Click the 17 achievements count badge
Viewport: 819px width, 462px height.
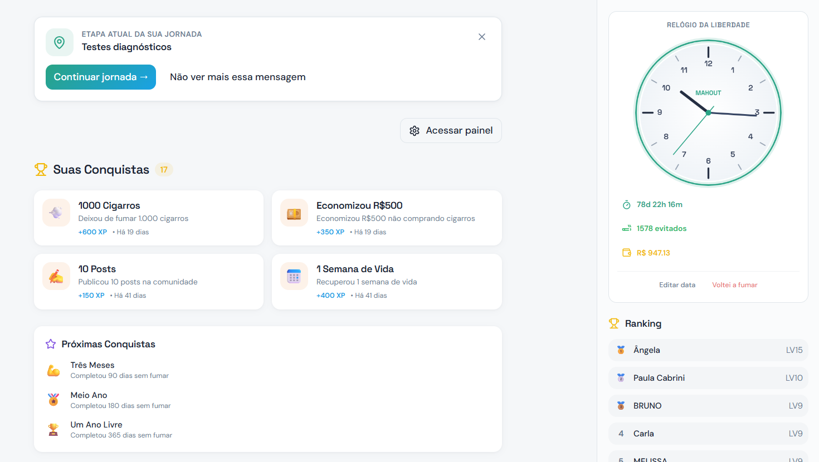point(164,170)
